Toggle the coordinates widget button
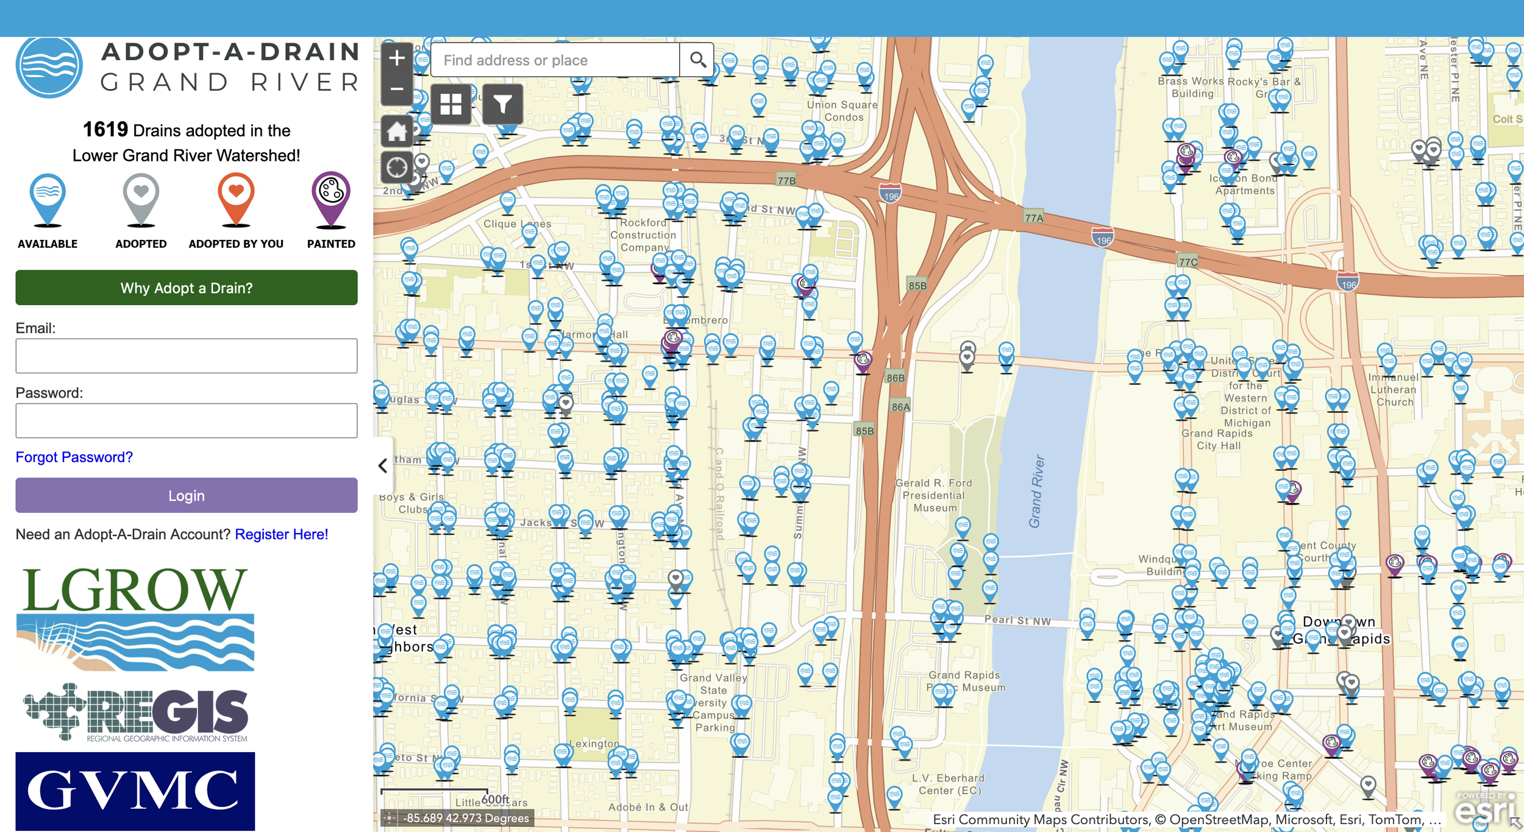This screenshot has width=1524, height=832. pos(390,818)
